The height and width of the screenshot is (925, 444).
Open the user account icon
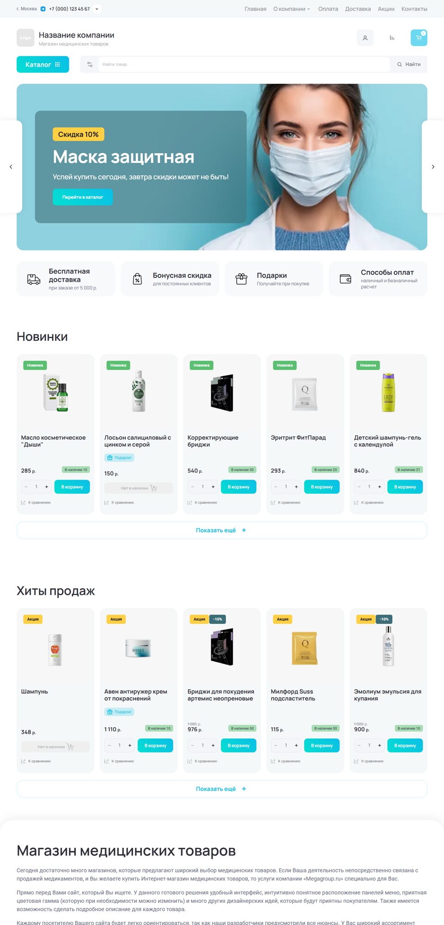pos(365,38)
